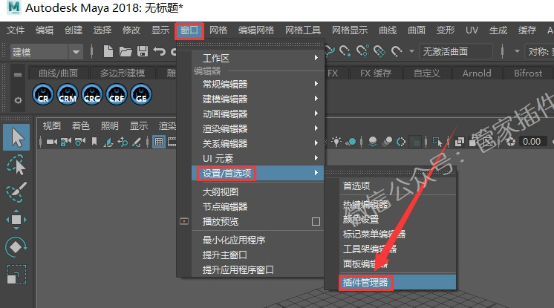Click the Isolate Select icon
554x308 pixels.
tap(437, 142)
